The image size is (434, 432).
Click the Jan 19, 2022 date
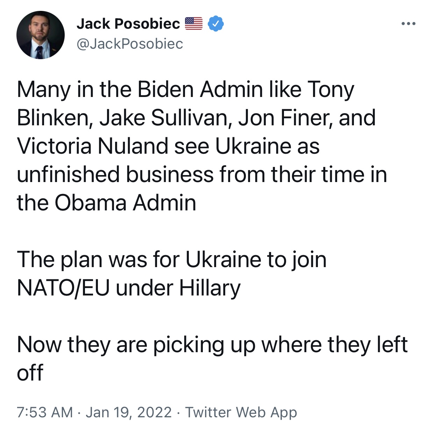point(128,412)
